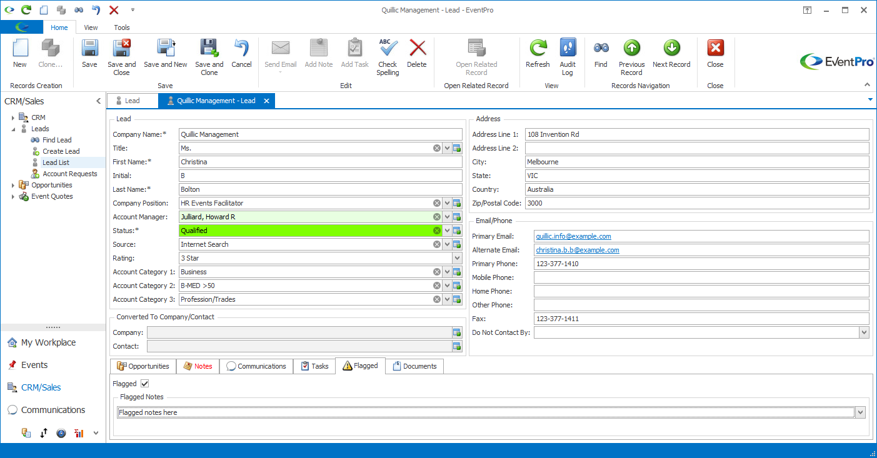Open the Communications tab
The height and width of the screenshot is (458, 877).
coord(256,366)
